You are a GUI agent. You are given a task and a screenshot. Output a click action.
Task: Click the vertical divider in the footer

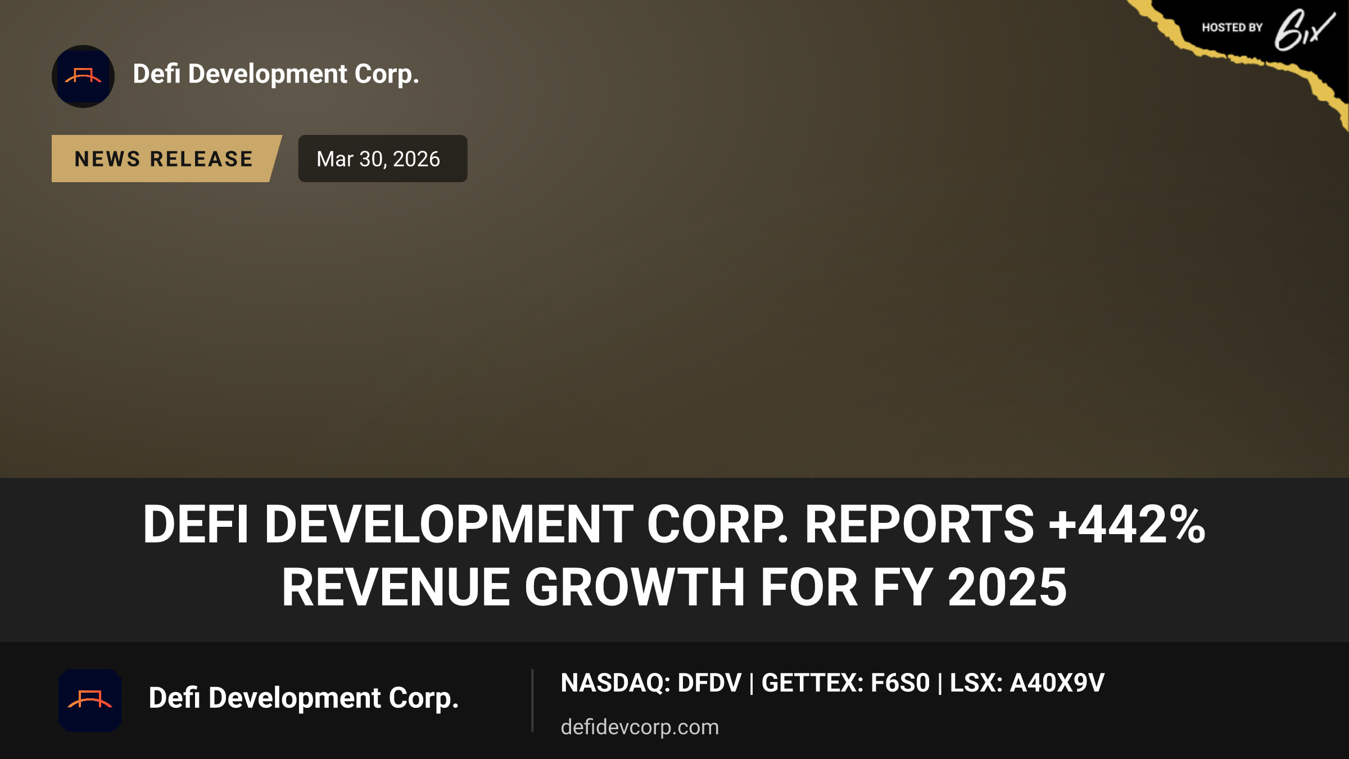click(x=532, y=701)
